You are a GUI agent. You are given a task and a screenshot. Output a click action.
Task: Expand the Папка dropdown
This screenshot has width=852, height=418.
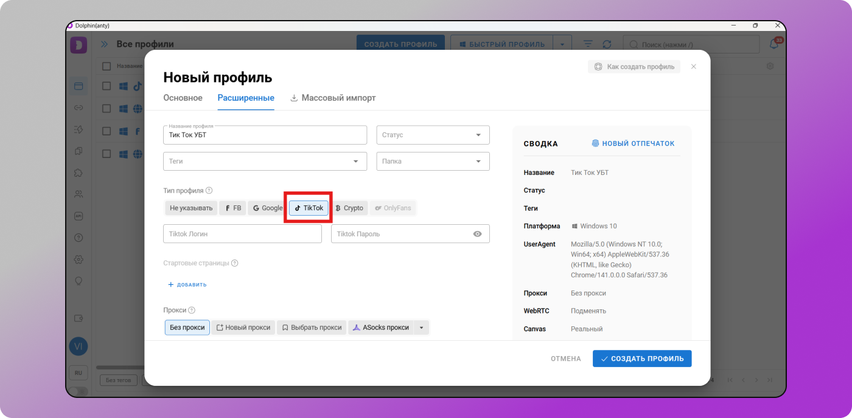click(432, 161)
